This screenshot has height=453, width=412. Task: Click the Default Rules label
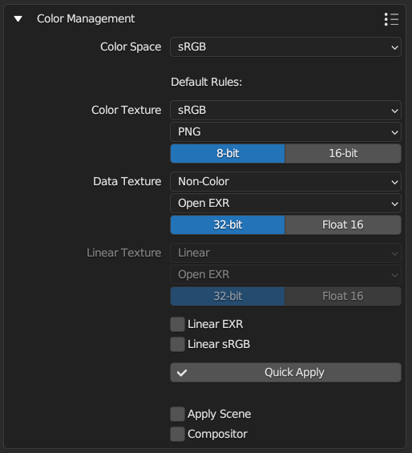point(207,82)
